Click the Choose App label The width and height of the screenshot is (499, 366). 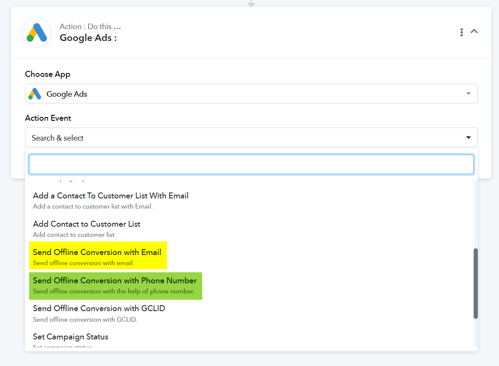[x=48, y=74]
